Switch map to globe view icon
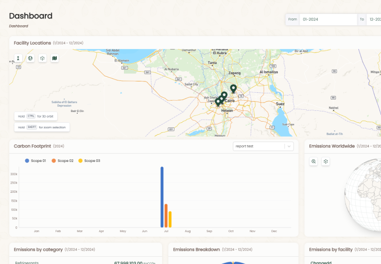 30,58
